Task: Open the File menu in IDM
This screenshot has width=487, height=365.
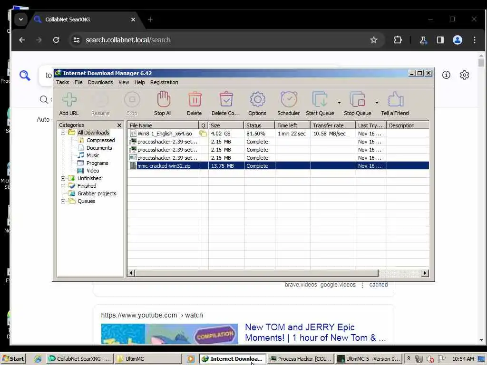Action: pos(78,82)
